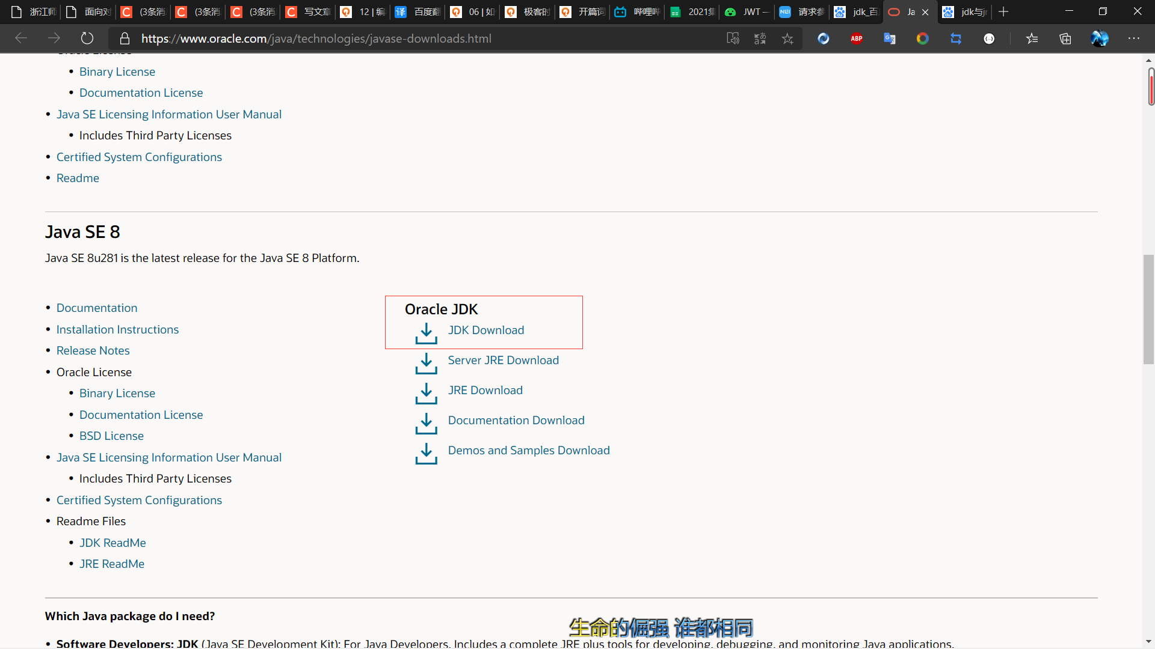Open the JRE Download link
This screenshot has width=1155, height=649.
(x=485, y=390)
